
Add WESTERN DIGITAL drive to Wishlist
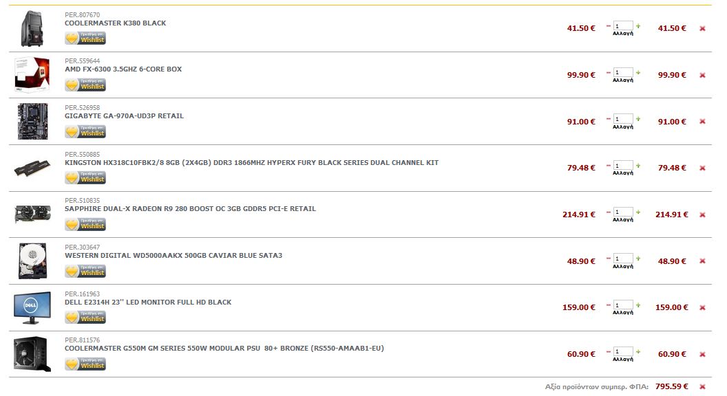[x=85, y=272]
